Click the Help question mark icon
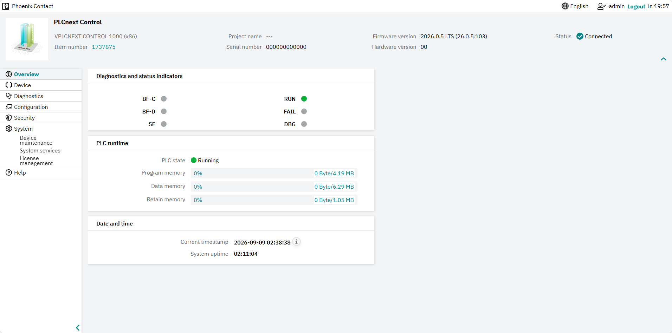The image size is (672, 333). (x=9, y=172)
